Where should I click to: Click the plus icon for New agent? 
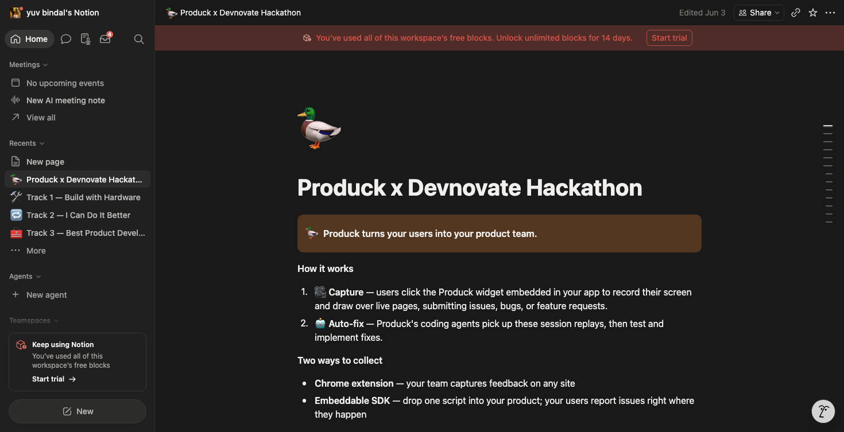(16, 295)
